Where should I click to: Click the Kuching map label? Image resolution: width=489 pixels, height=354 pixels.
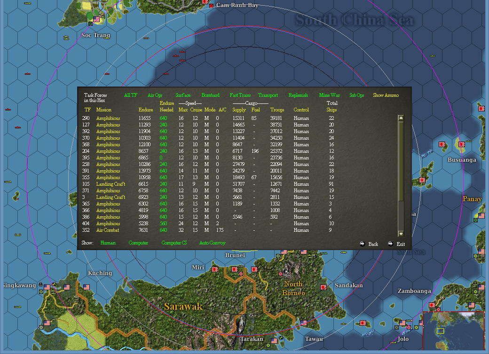point(100,273)
